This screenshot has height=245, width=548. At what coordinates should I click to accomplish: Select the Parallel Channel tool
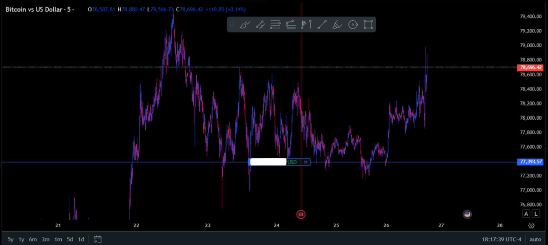(260, 25)
